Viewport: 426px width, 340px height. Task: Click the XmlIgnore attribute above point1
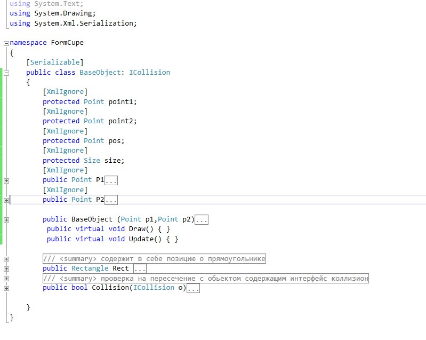(65, 92)
